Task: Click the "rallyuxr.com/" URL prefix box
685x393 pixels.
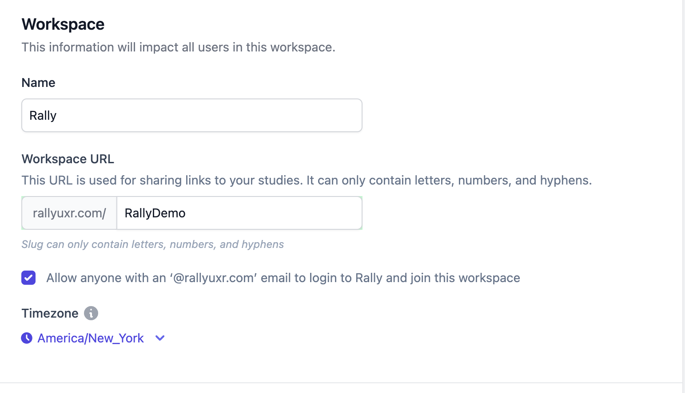Action: (69, 213)
